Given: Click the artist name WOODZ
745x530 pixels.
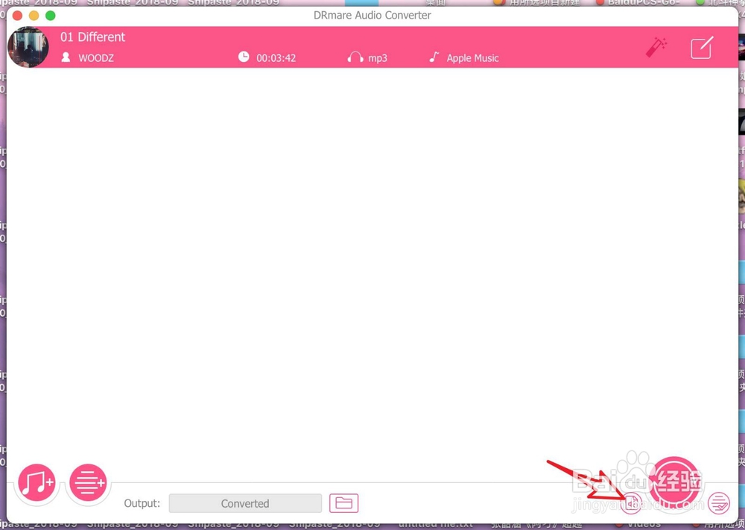Looking at the screenshot, I should pyautogui.click(x=96, y=58).
